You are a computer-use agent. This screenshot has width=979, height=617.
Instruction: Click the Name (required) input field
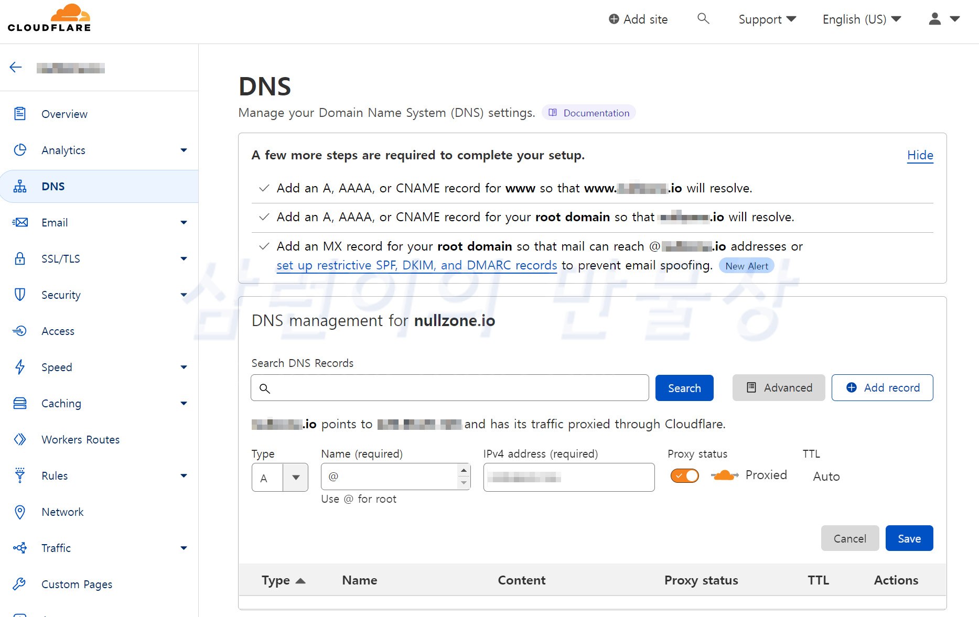[x=396, y=477]
